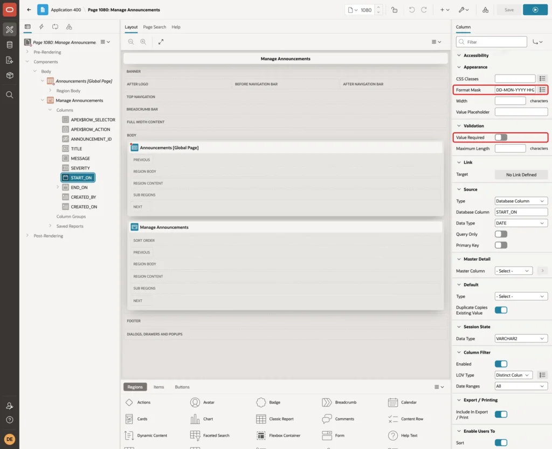Expand the END_ON column node
This screenshot has width=552, height=449.
click(57, 187)
